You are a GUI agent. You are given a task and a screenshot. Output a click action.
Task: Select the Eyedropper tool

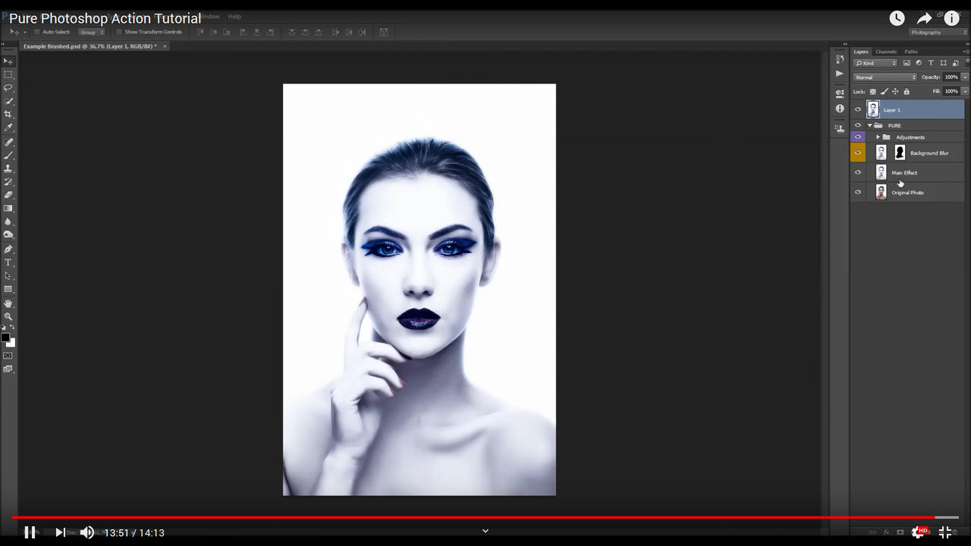coord(8,128)
